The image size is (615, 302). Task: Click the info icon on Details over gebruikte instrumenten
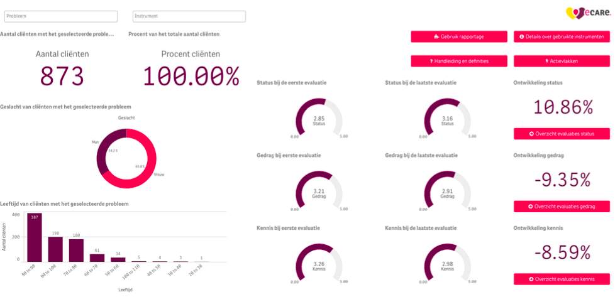point(522,36)
